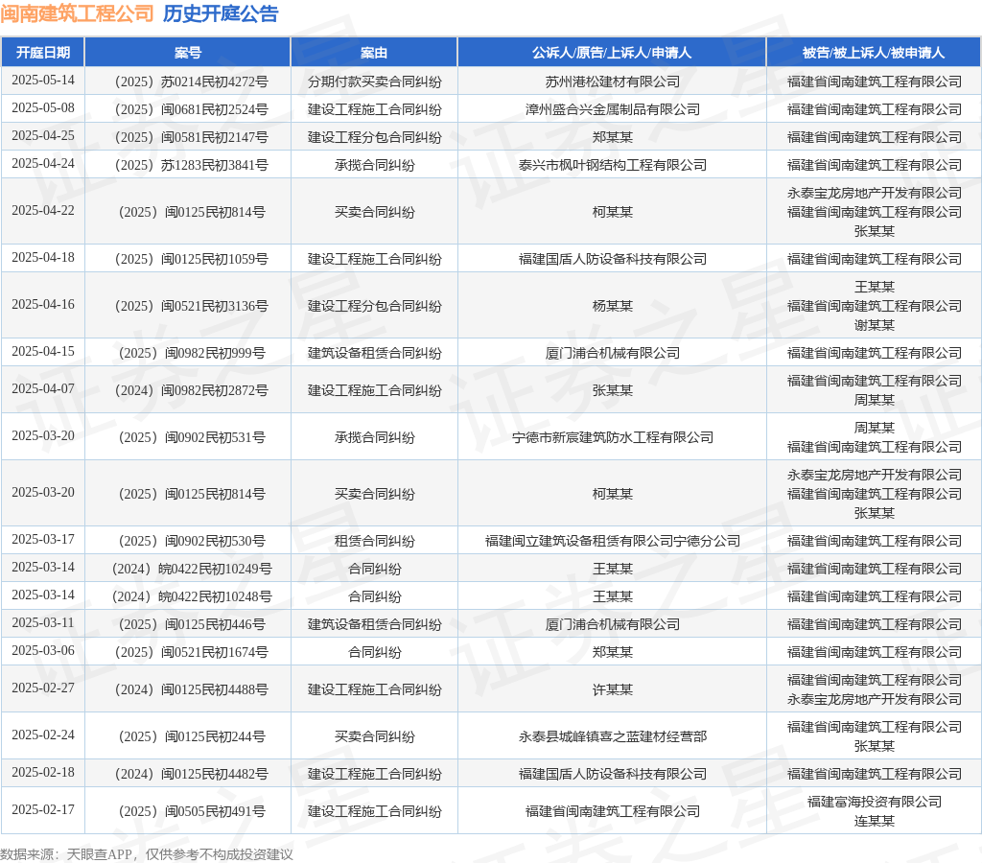Screen dimensions: 982x863
Task: Select date cell 2025-04-15
Action: click(x=42, y=351)
